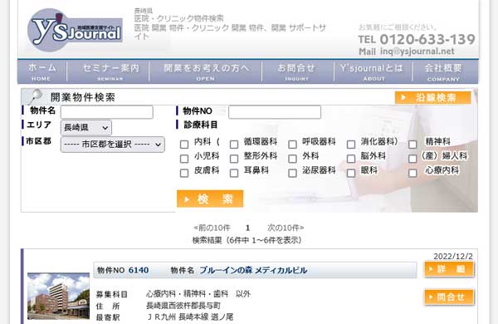Enable the 呼吸器科 checkbox
498x324 pixels.
[292, 145]
